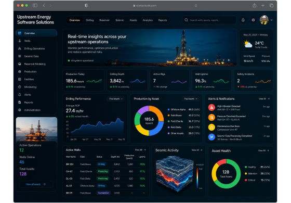Switch to the Analytics tab
This screenshot has height=203, width=291.
click(148, 20)
